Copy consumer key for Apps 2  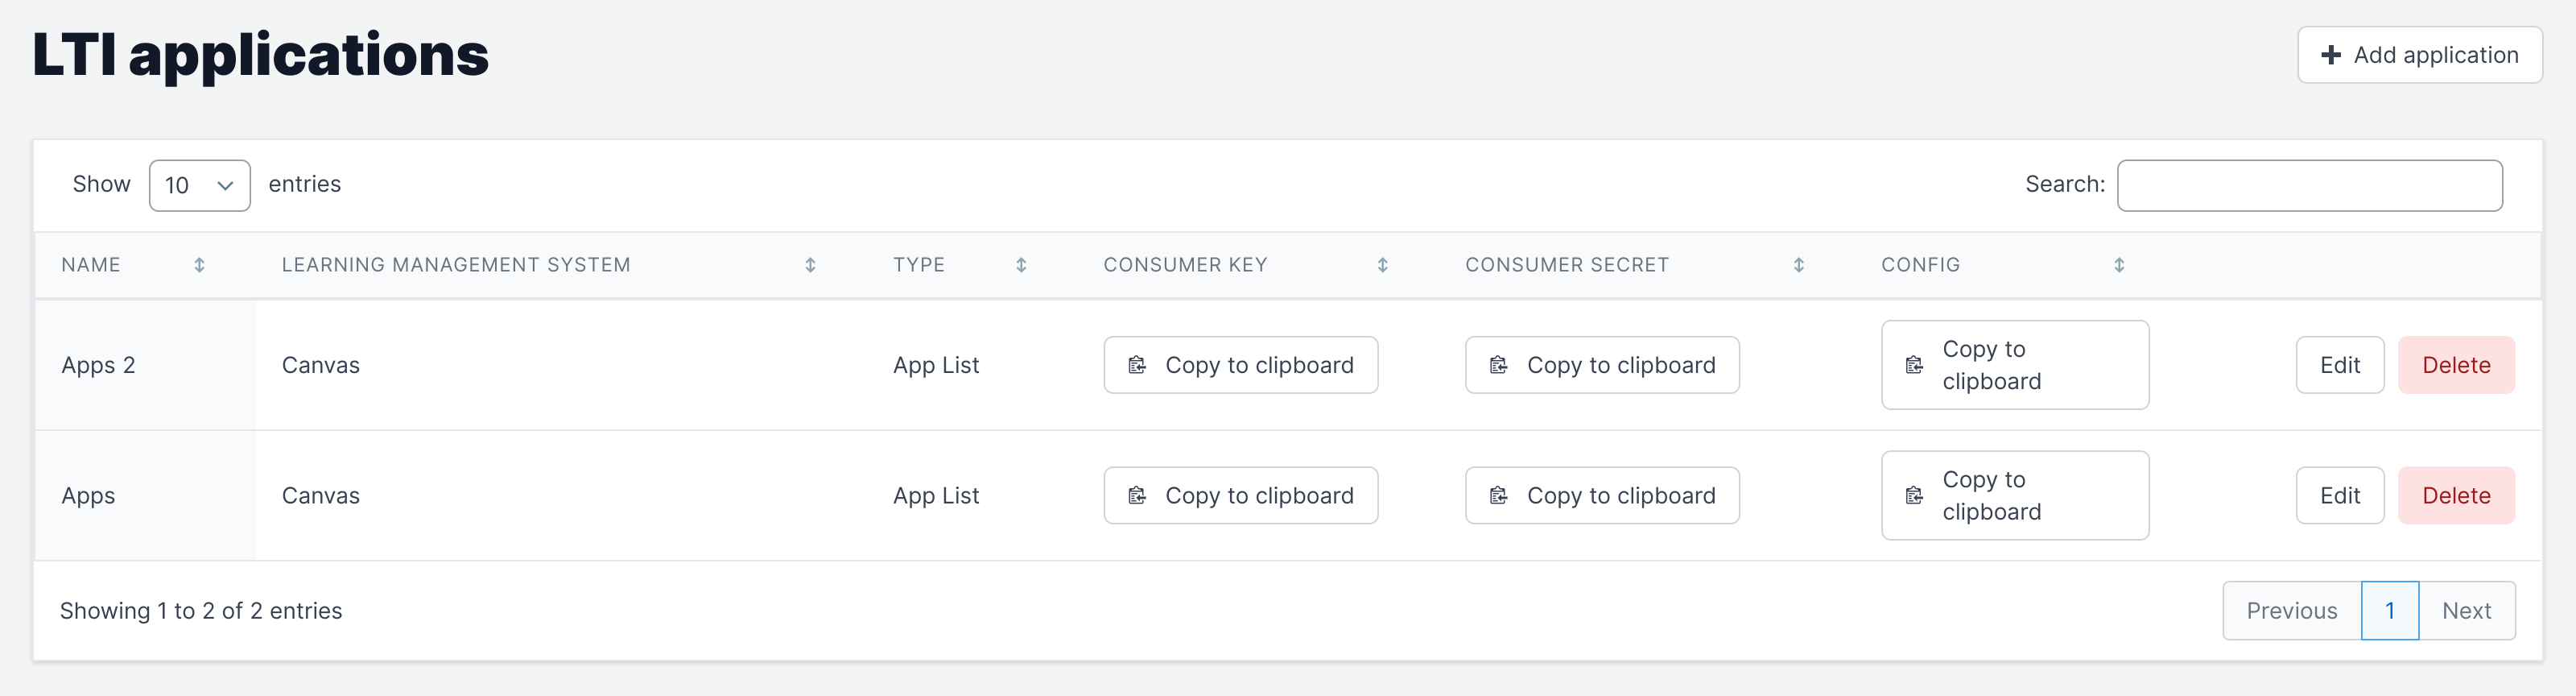pos(1240,365)
